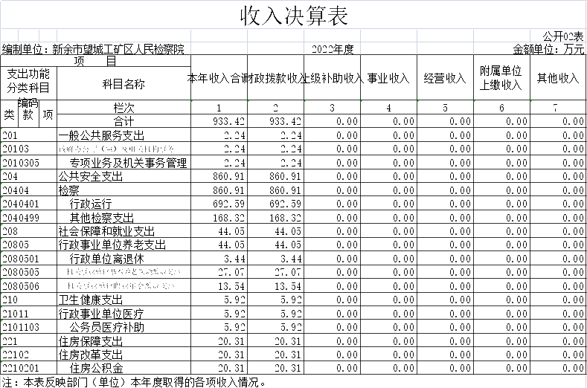Click the 编制单位 新余市望城工矿区人民检察院 text
The width and height of the screenshot is (587, 388).
93,49
